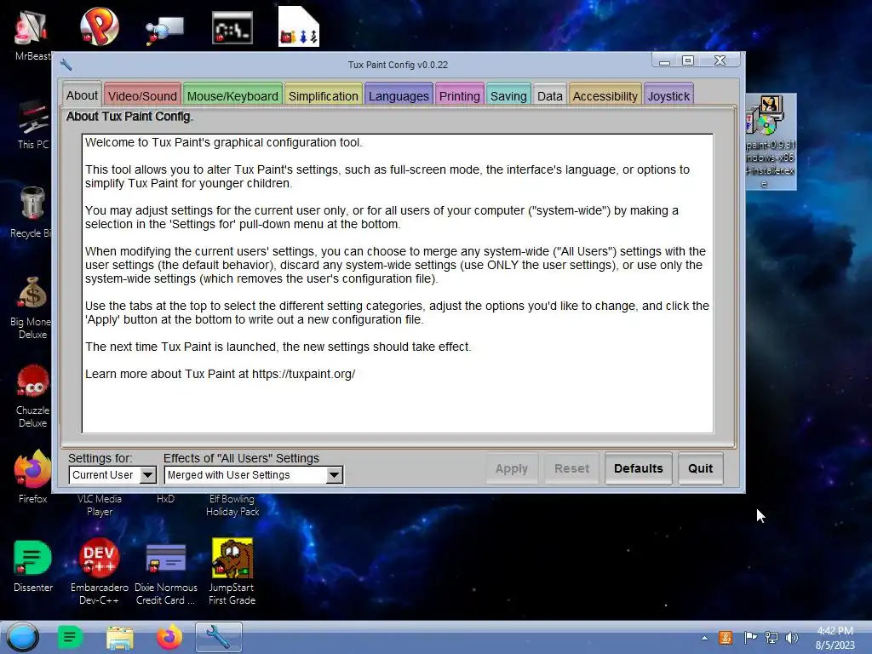
Task: Maximize the Tux Paint Config window
Action: 688,60
